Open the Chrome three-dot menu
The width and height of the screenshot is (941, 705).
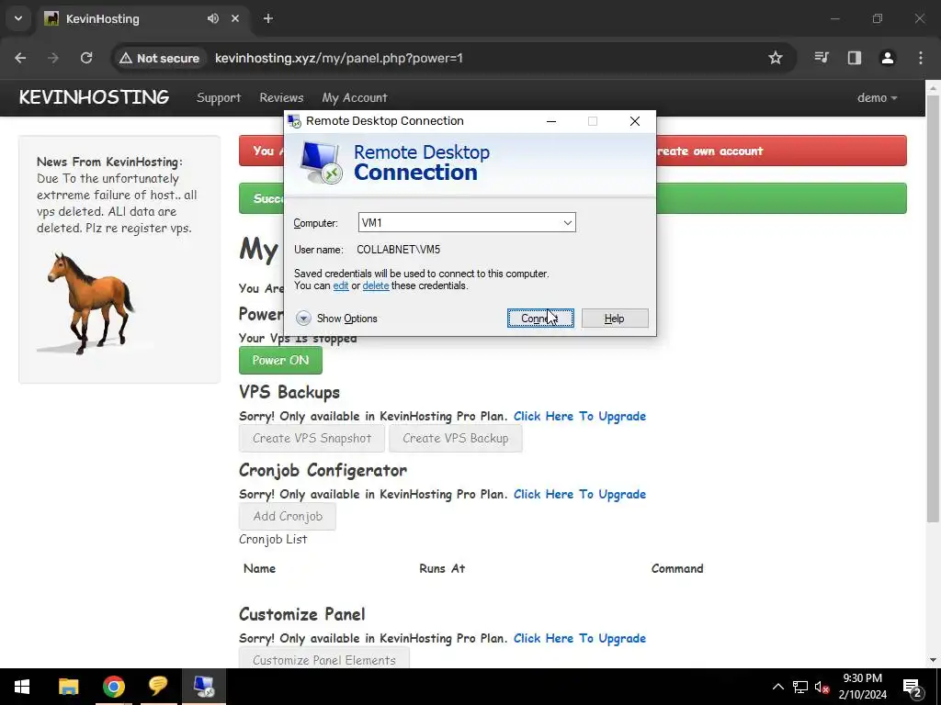click(x=921, y=58)
